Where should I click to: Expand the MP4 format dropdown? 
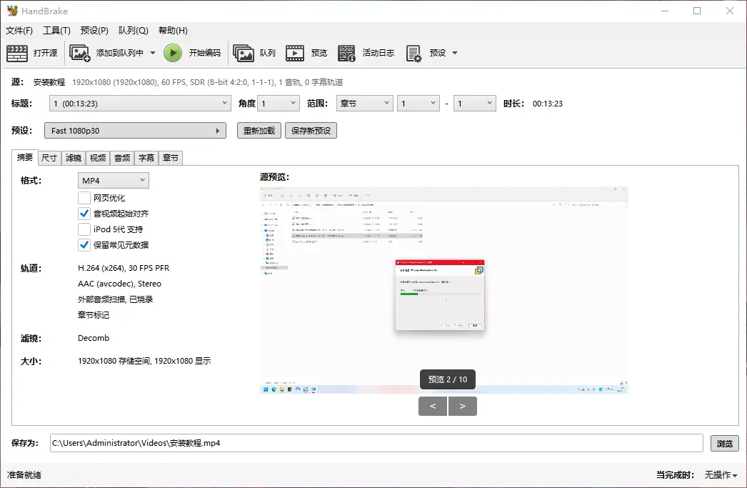114,181
